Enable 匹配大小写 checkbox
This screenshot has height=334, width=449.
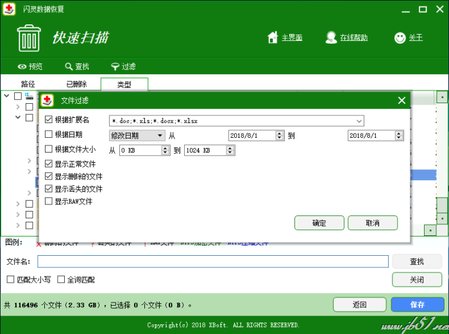(10, 280)
